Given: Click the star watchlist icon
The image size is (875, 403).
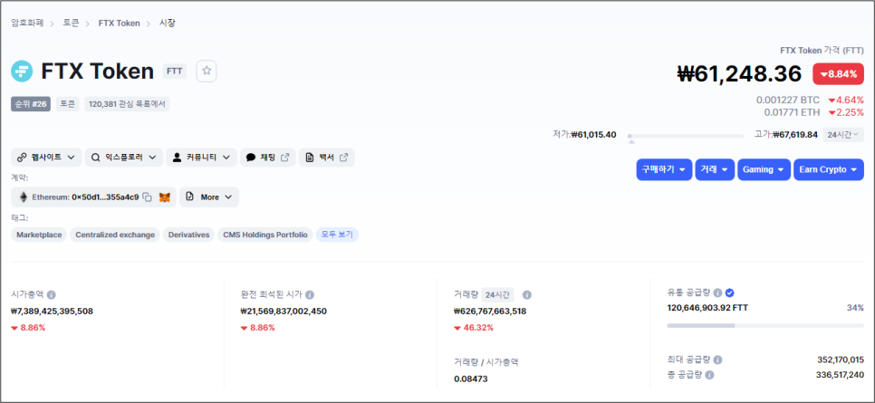Looking at the screenshot, I should click(207, 71).
